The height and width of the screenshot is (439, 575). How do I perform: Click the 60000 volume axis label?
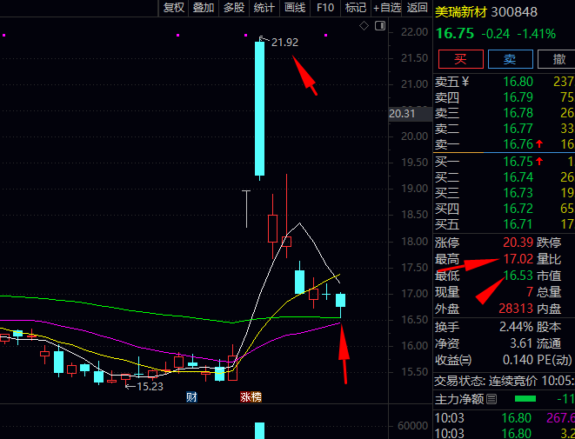(412, 426)
